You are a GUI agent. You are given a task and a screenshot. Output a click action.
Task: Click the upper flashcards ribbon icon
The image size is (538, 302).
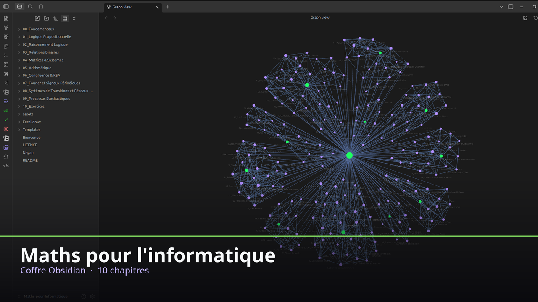coord(6,92)
